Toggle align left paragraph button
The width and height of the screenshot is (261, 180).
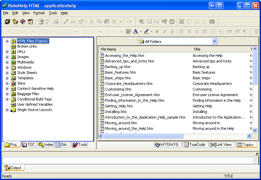pyautogui.click(x=182, y=31)
